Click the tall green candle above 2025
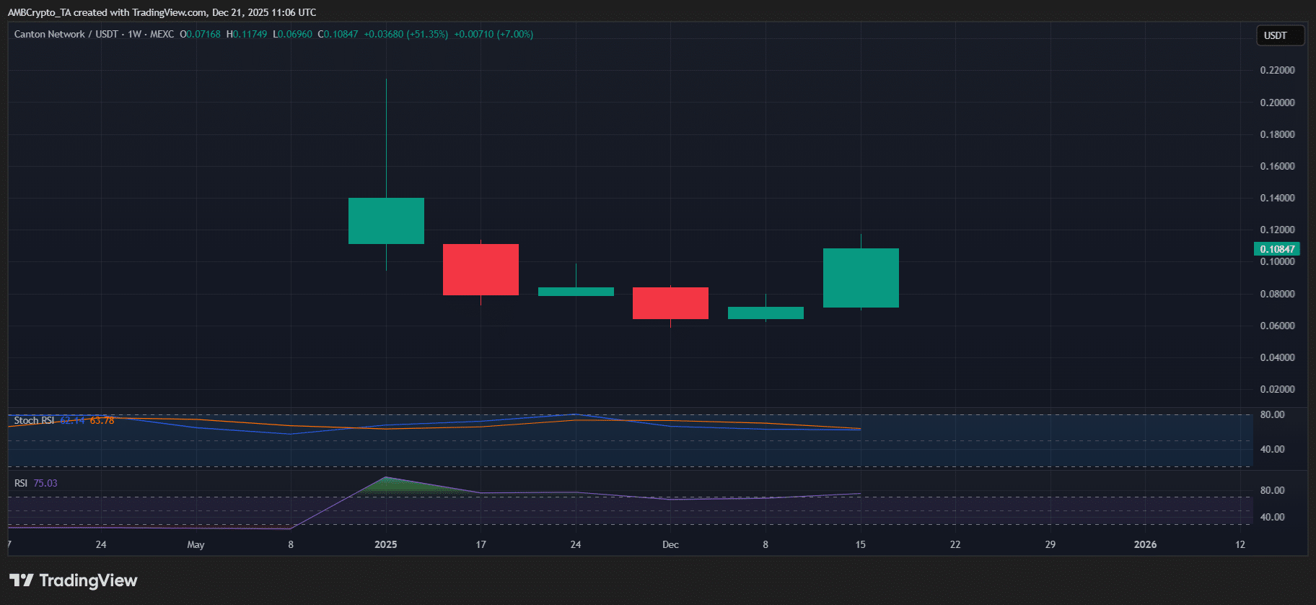Viewport: 1316px width, 605px height. (386, 221)
